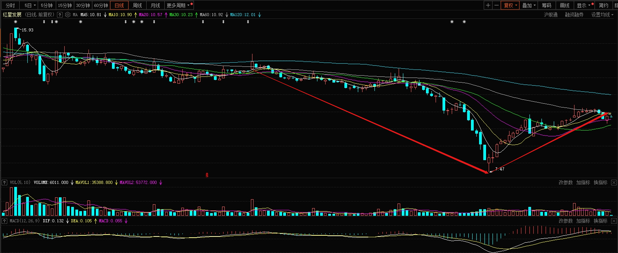Click the 15.93 high price label
Image resolution: width=618 pixels, height=253 pixels.
pos(28,30)
